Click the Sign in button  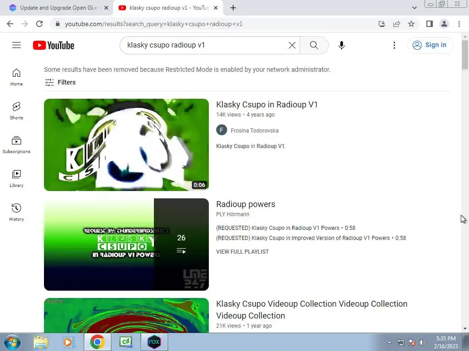431,45
